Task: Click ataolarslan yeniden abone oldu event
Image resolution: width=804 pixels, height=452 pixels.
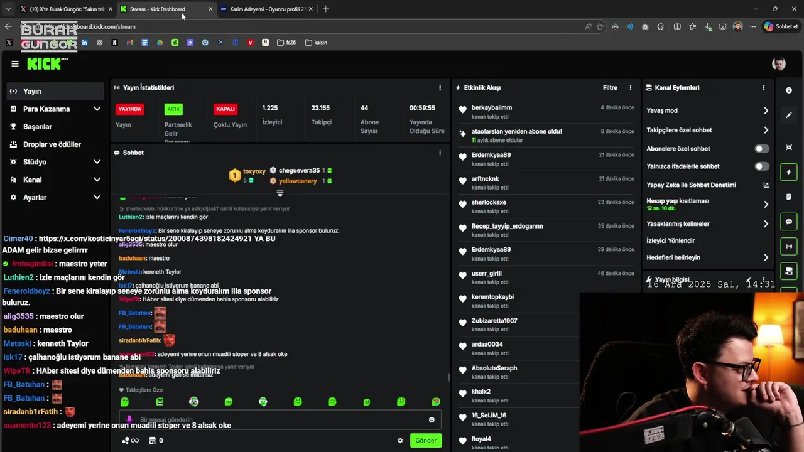Action: tap(546, 136)
